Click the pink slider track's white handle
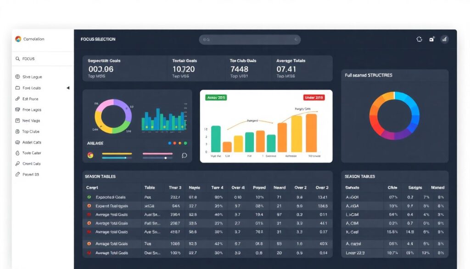The image size is (470, 269). (165, 158)
